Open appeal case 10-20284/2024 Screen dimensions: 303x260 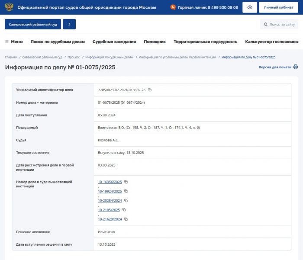tap(110, 200)
